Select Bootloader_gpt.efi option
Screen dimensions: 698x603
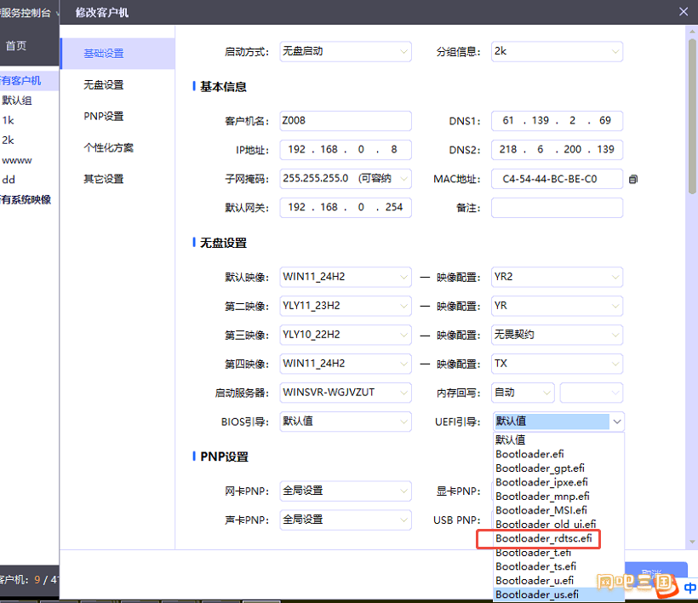pyautogui.click(x=558, y=468)
